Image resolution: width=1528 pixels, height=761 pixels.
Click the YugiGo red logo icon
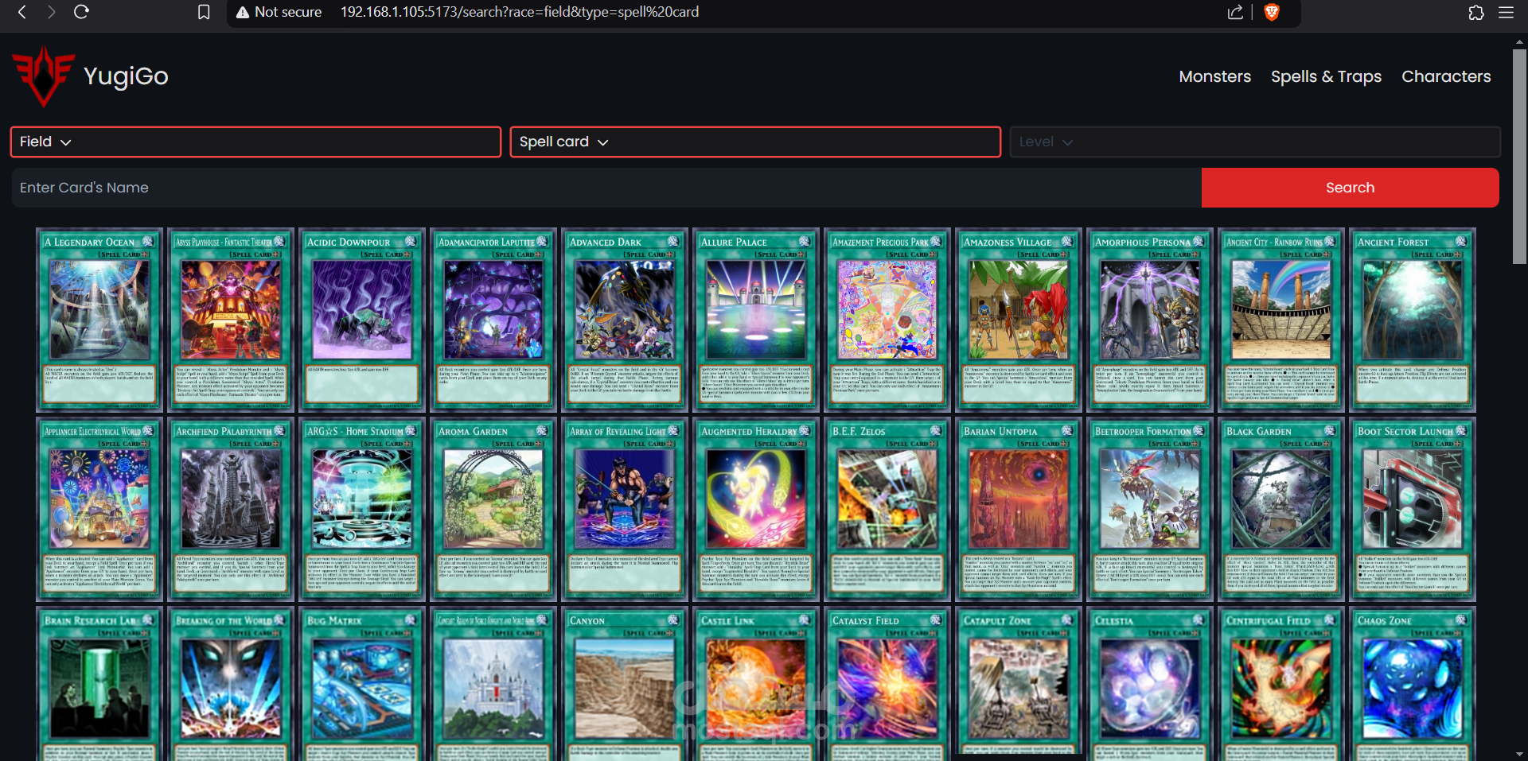(44, 76)
